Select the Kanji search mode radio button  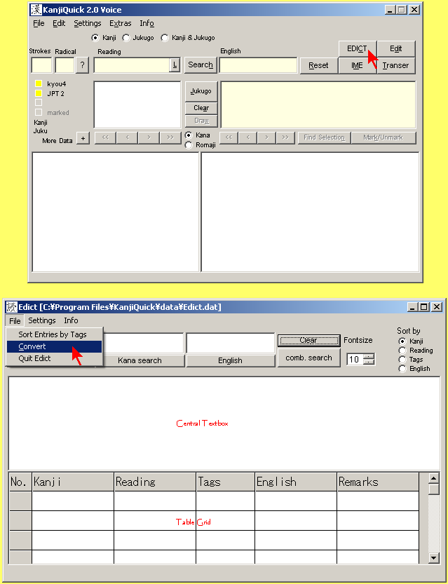coord(95,38)
